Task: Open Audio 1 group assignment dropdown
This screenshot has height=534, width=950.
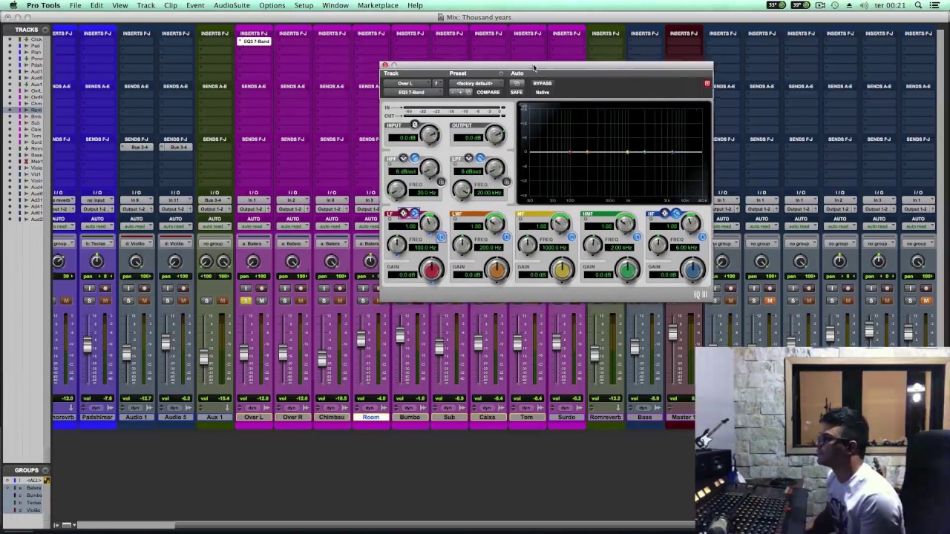Action: pos(137,243)
